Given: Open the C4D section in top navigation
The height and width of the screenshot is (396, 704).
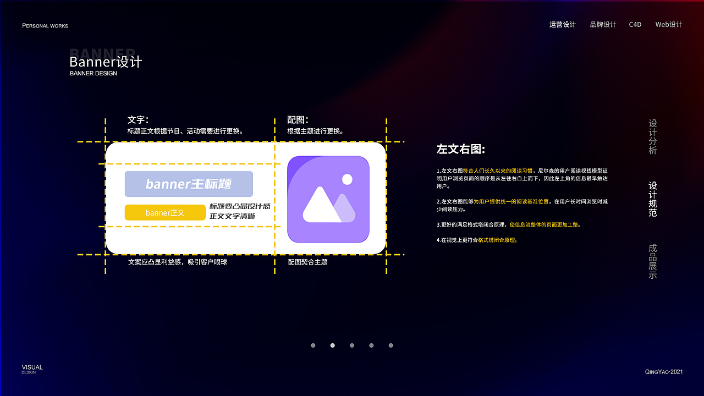Looking at the screenshot, I should coord(635,24).
